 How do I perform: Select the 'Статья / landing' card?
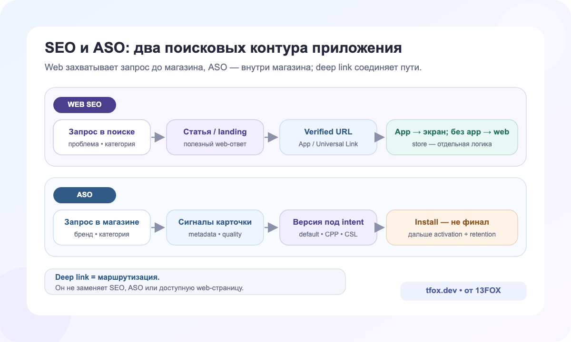[215, 137]
